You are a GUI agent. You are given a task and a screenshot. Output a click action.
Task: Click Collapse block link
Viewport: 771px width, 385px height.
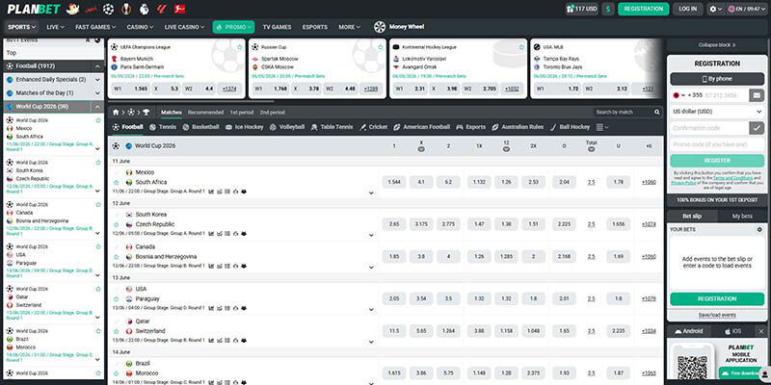[717, 44]
